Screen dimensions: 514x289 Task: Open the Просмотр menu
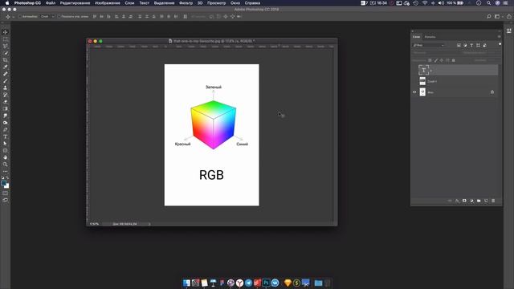coord(216,3)
